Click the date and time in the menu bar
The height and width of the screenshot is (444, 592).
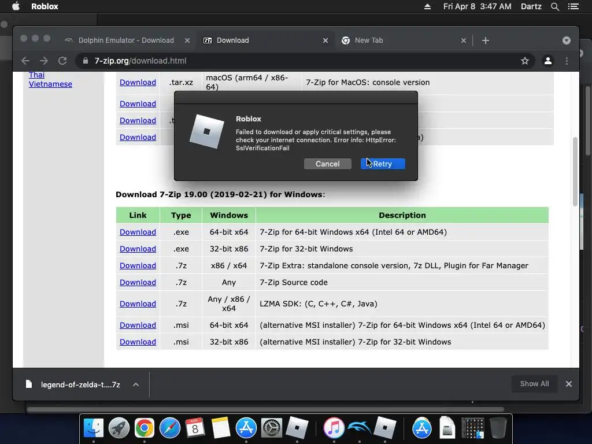click(x=477, y=6)
